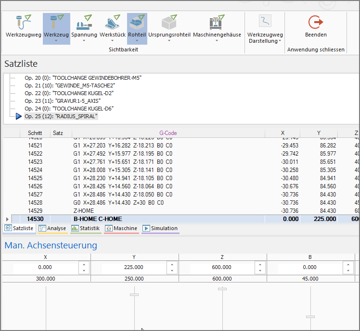Viewport: 360px width, 331px height.
Task: Increase Z axis value with up arrow
Action: pyautogui.click(x=260, y=265)
